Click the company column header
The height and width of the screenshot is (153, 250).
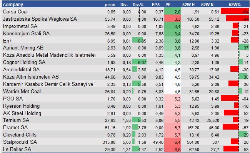pos(13,5)
